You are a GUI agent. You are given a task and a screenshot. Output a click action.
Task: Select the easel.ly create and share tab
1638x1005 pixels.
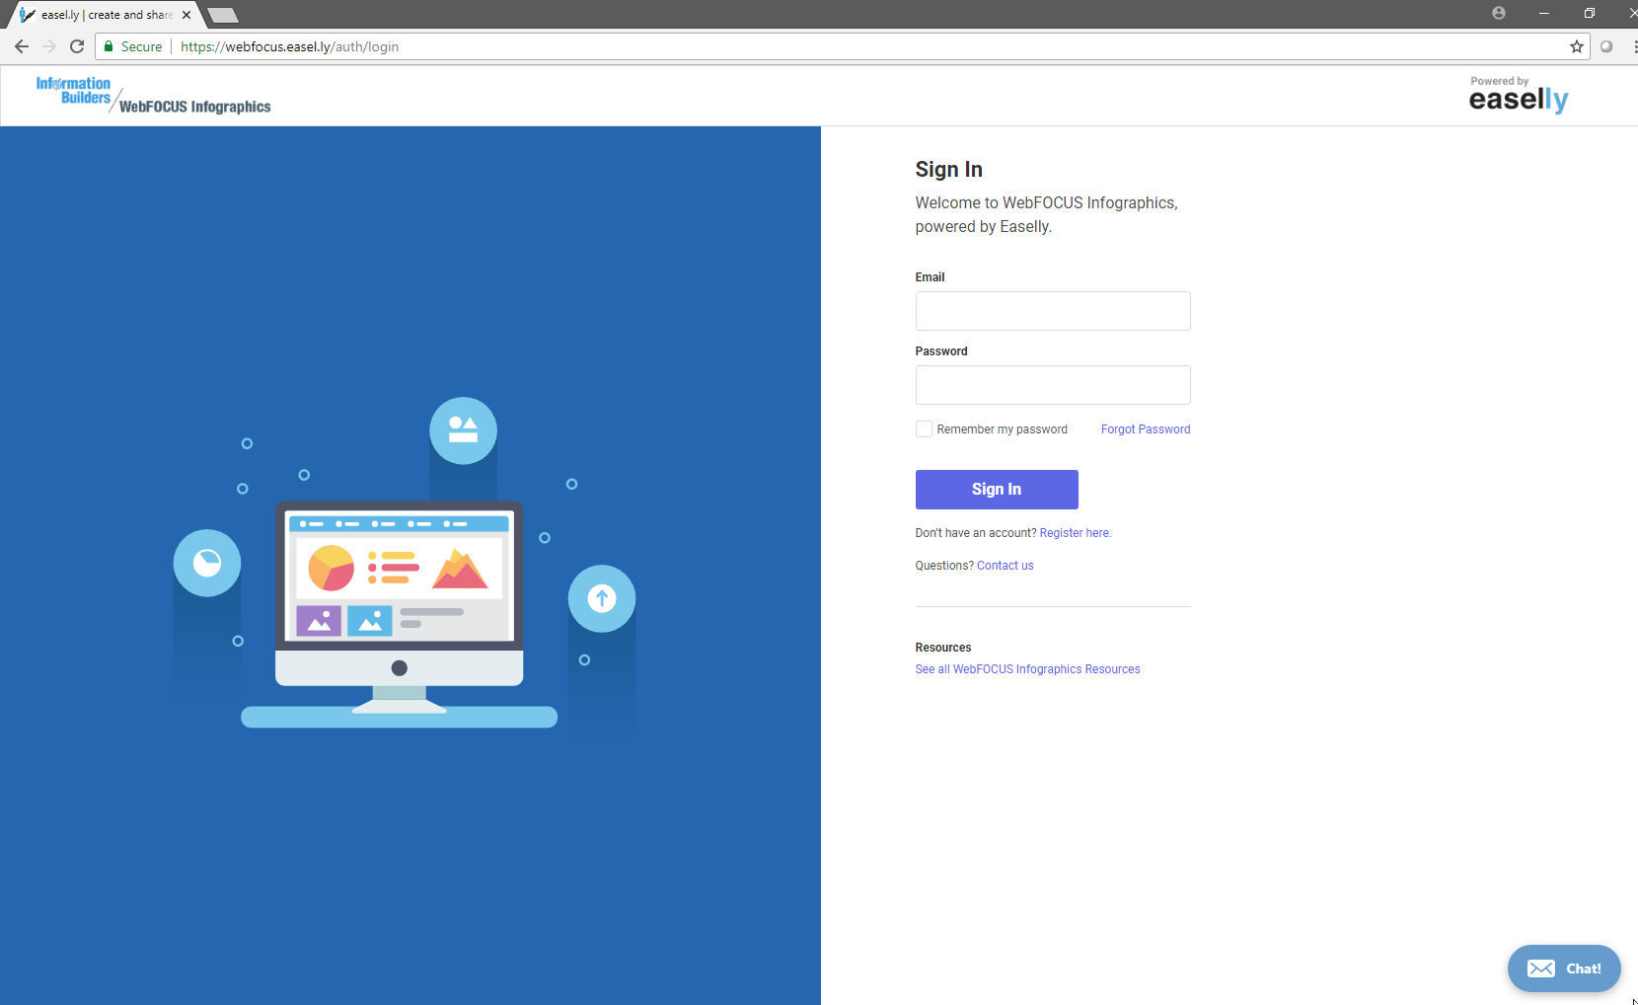(105, 15)
